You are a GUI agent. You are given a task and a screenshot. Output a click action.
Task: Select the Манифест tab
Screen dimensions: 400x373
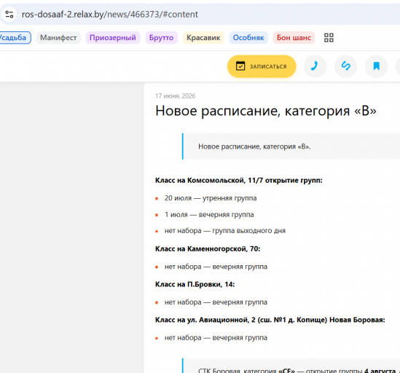58,38
